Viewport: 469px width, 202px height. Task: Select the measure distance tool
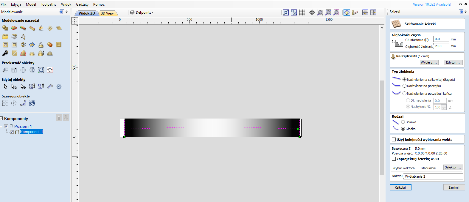pos(50,86)
